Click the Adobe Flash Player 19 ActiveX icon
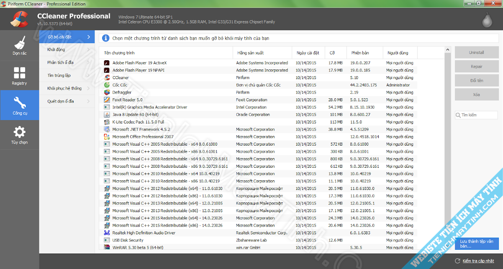The height and width of the screenshot is (269, 503). tap(107, 63)
